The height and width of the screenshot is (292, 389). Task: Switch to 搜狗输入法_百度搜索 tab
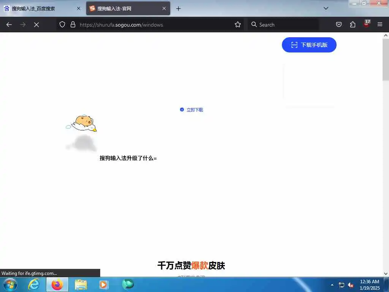pos(42,9)
